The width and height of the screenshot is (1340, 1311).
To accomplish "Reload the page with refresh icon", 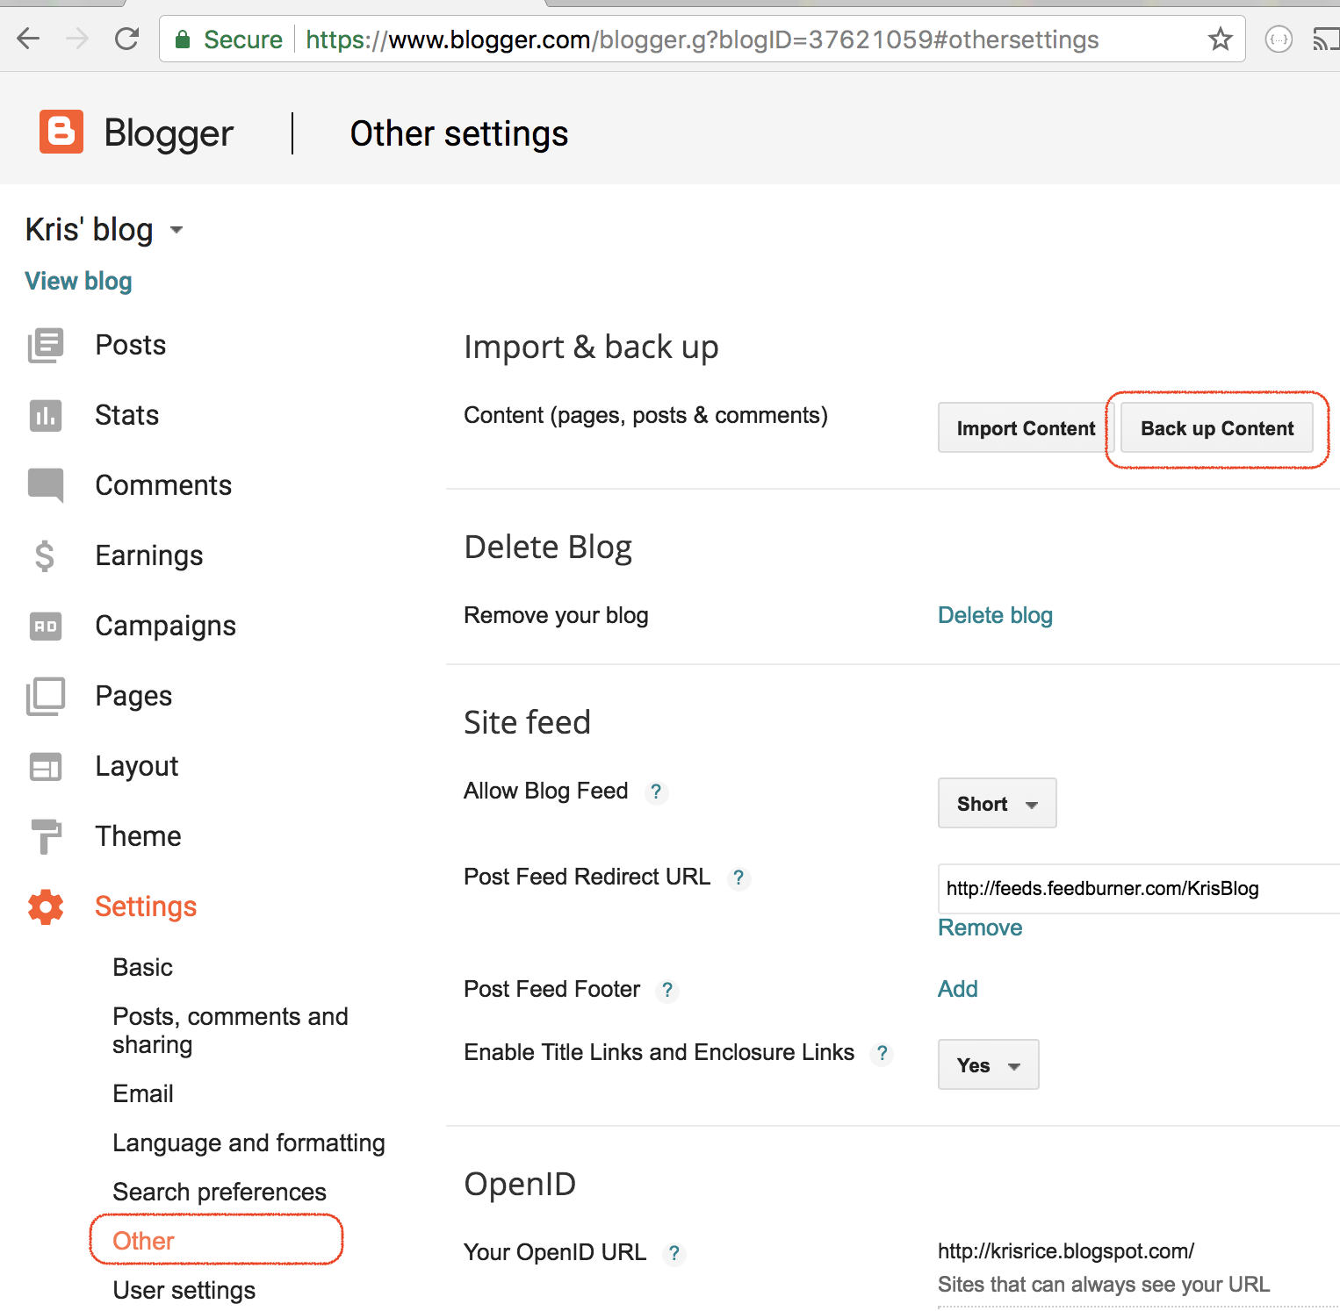I will click(127, 39).
